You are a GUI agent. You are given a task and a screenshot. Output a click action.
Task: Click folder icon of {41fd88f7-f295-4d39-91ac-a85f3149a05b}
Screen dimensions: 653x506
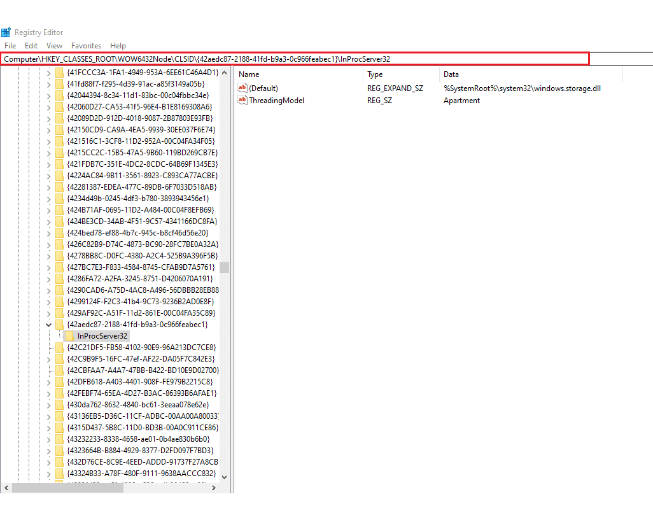(59, 84)
